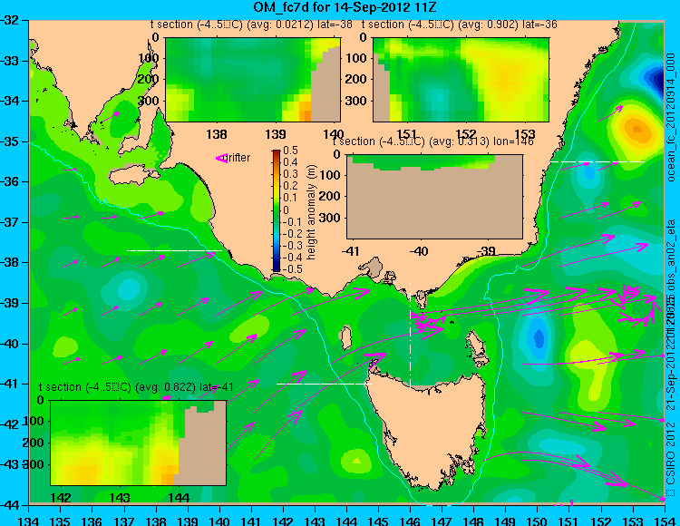Click the lon=146 section title text

click(432, 141)
